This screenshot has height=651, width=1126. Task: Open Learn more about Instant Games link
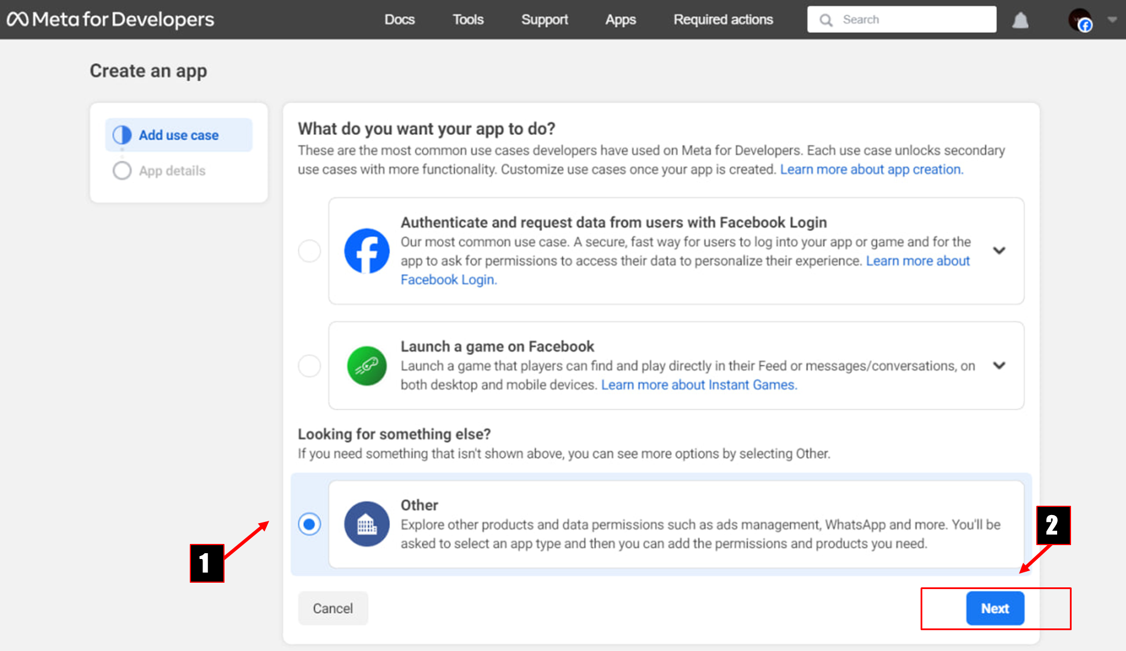pos(698,385)
